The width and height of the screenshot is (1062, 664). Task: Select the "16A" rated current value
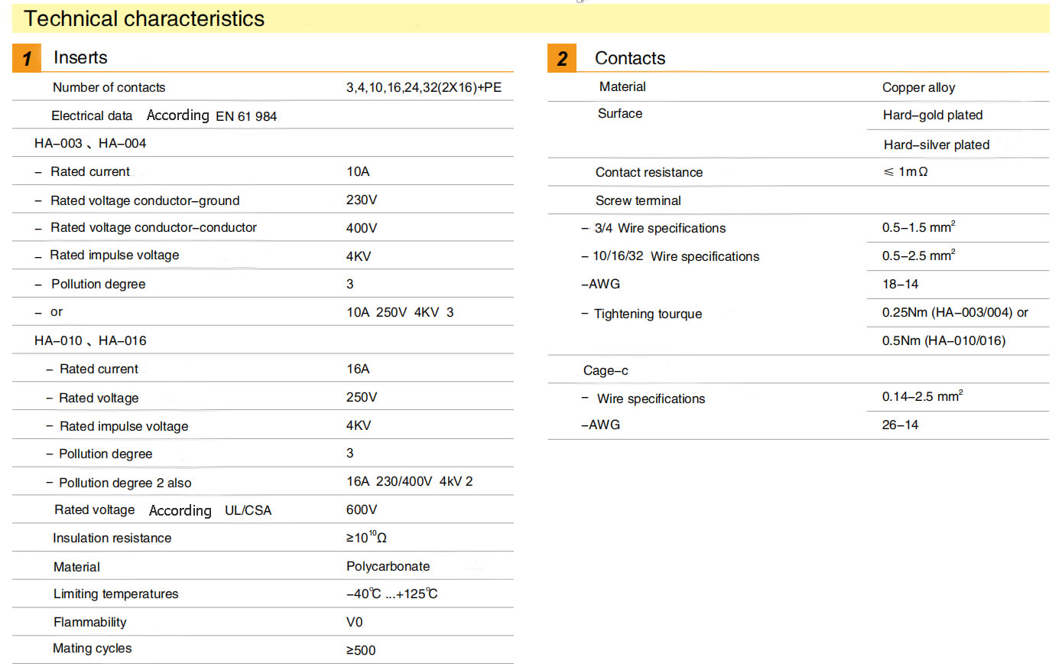358,369
